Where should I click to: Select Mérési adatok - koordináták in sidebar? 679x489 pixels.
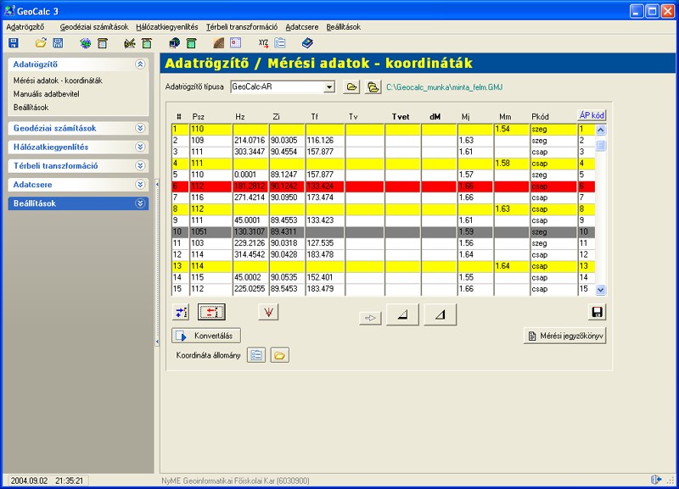(58, 81)
